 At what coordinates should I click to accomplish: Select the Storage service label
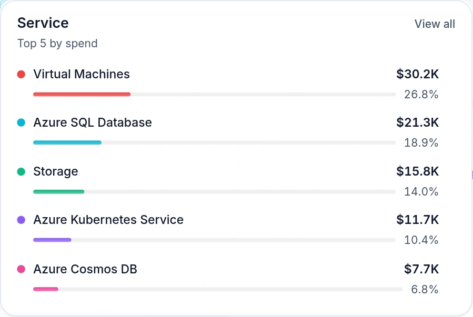pyautogui.click(x=56, y=171)
